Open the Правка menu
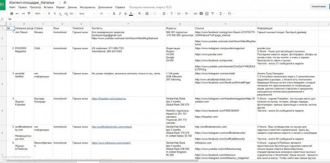 23,7
